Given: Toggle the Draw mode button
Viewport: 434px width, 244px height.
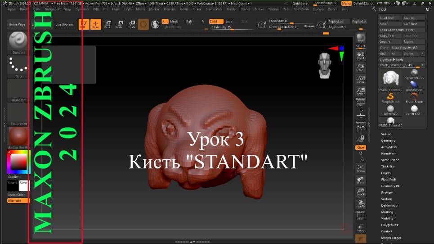Looking at the screenshot, I should (96, 24).
